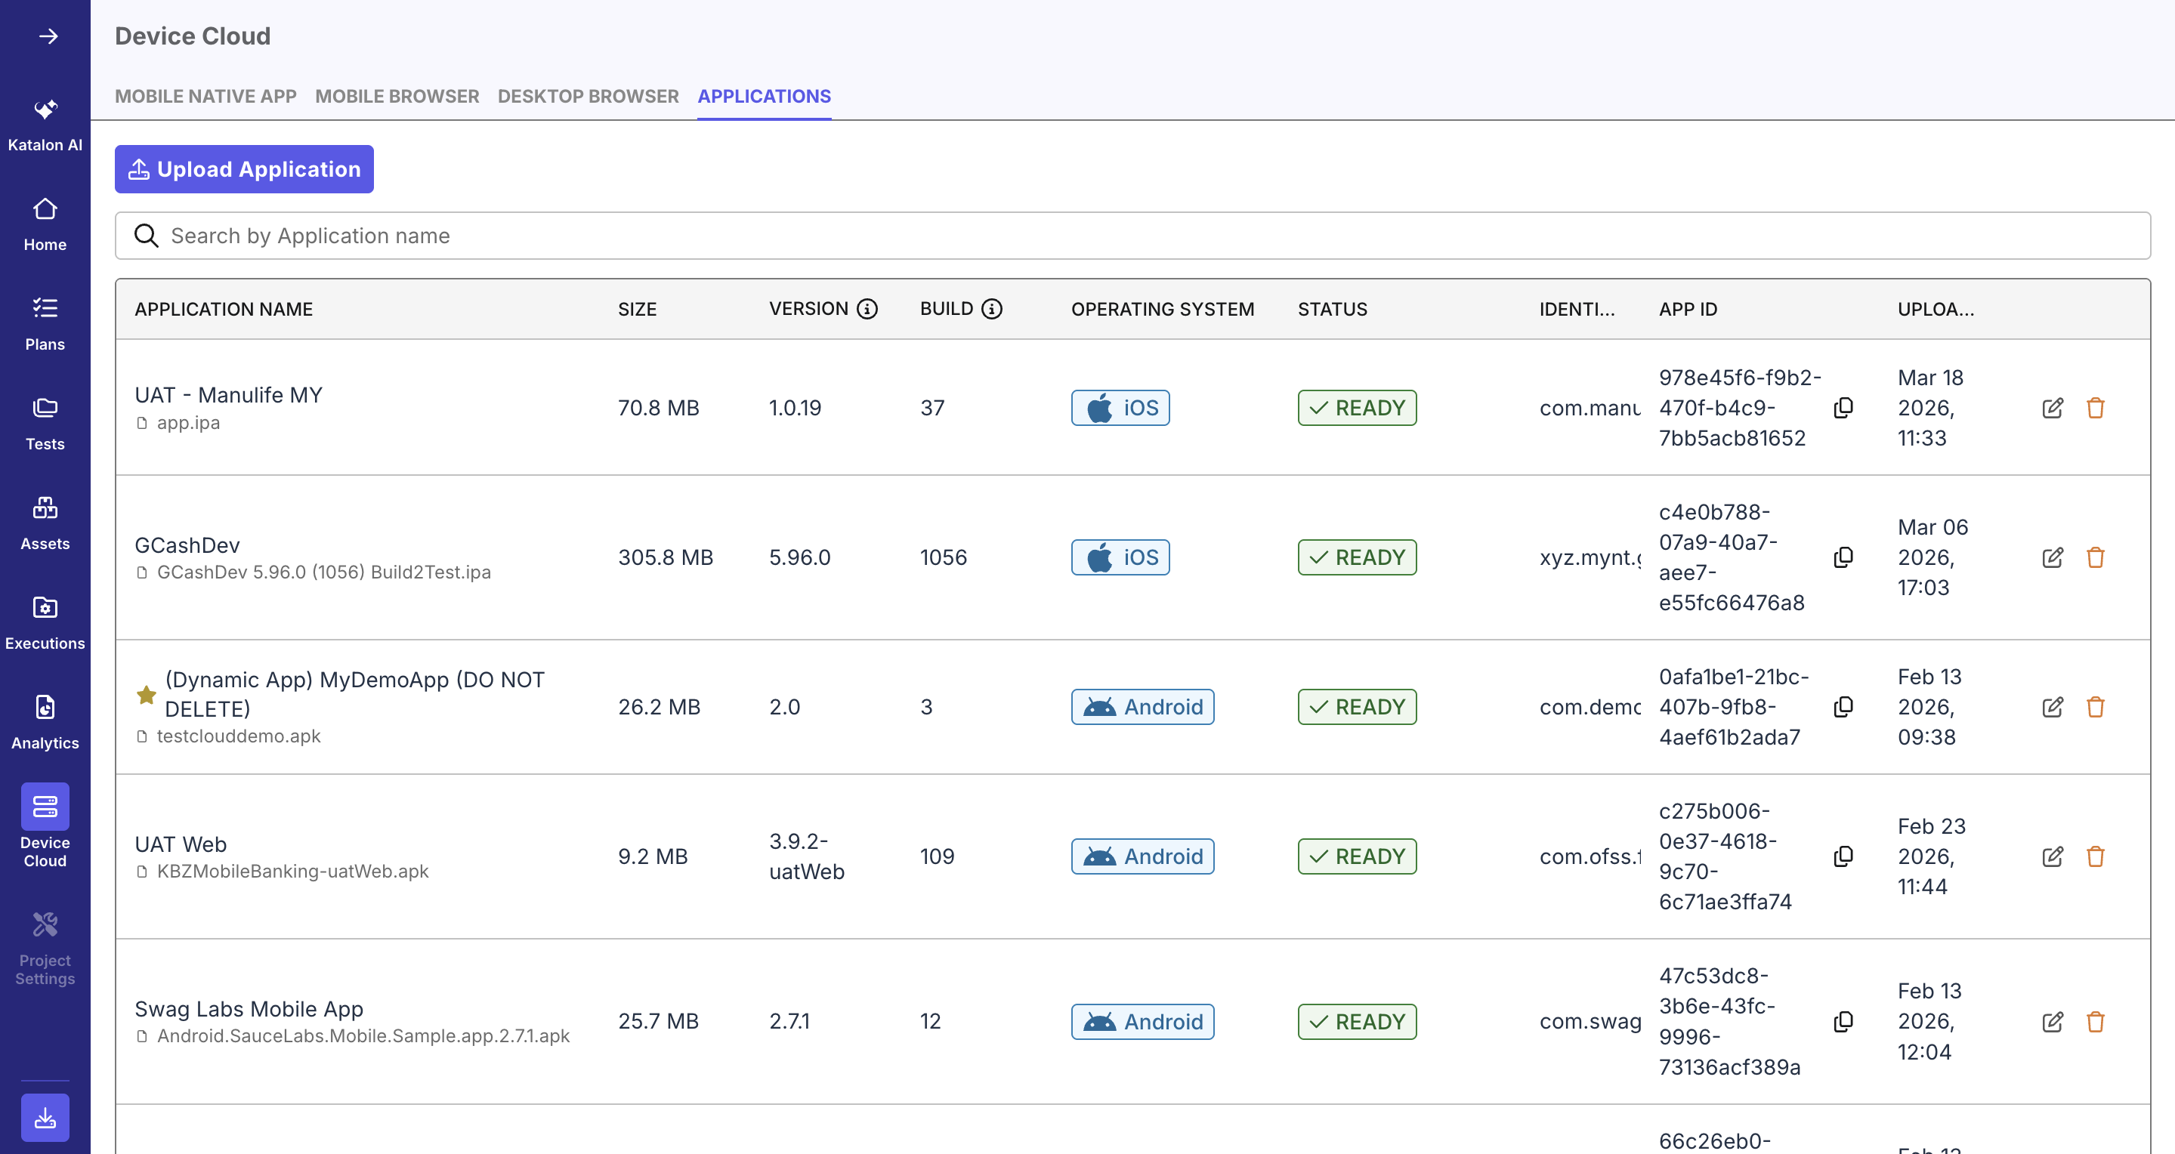Switch to the Mobile Browser tab
Screen dimensions: 2175x1154
coord(397,96)
